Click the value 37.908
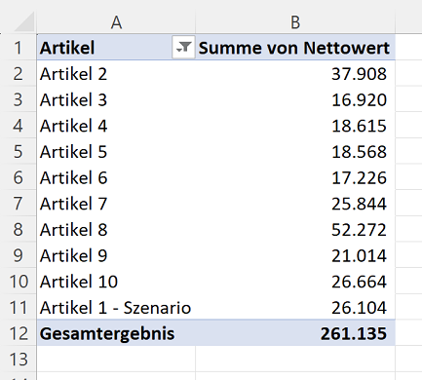 pos(359,74)
